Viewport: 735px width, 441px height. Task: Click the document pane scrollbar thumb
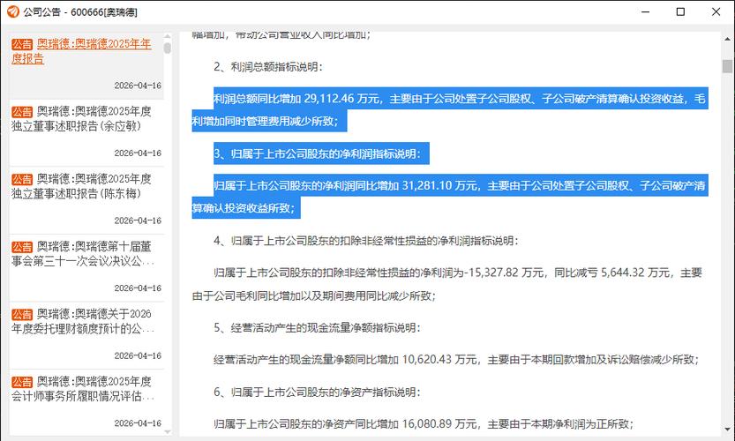pos(727,66)
